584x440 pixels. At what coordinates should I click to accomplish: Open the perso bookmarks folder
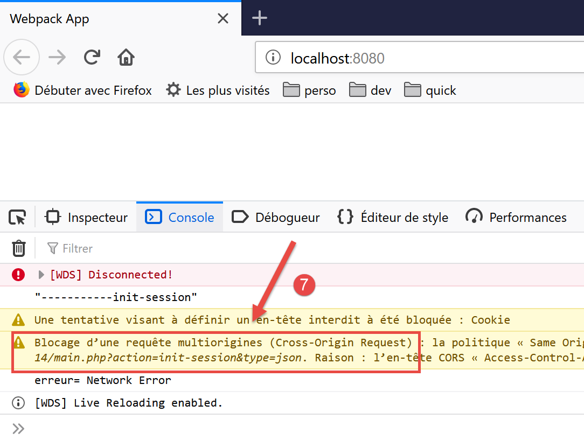[x=310, y=90]
